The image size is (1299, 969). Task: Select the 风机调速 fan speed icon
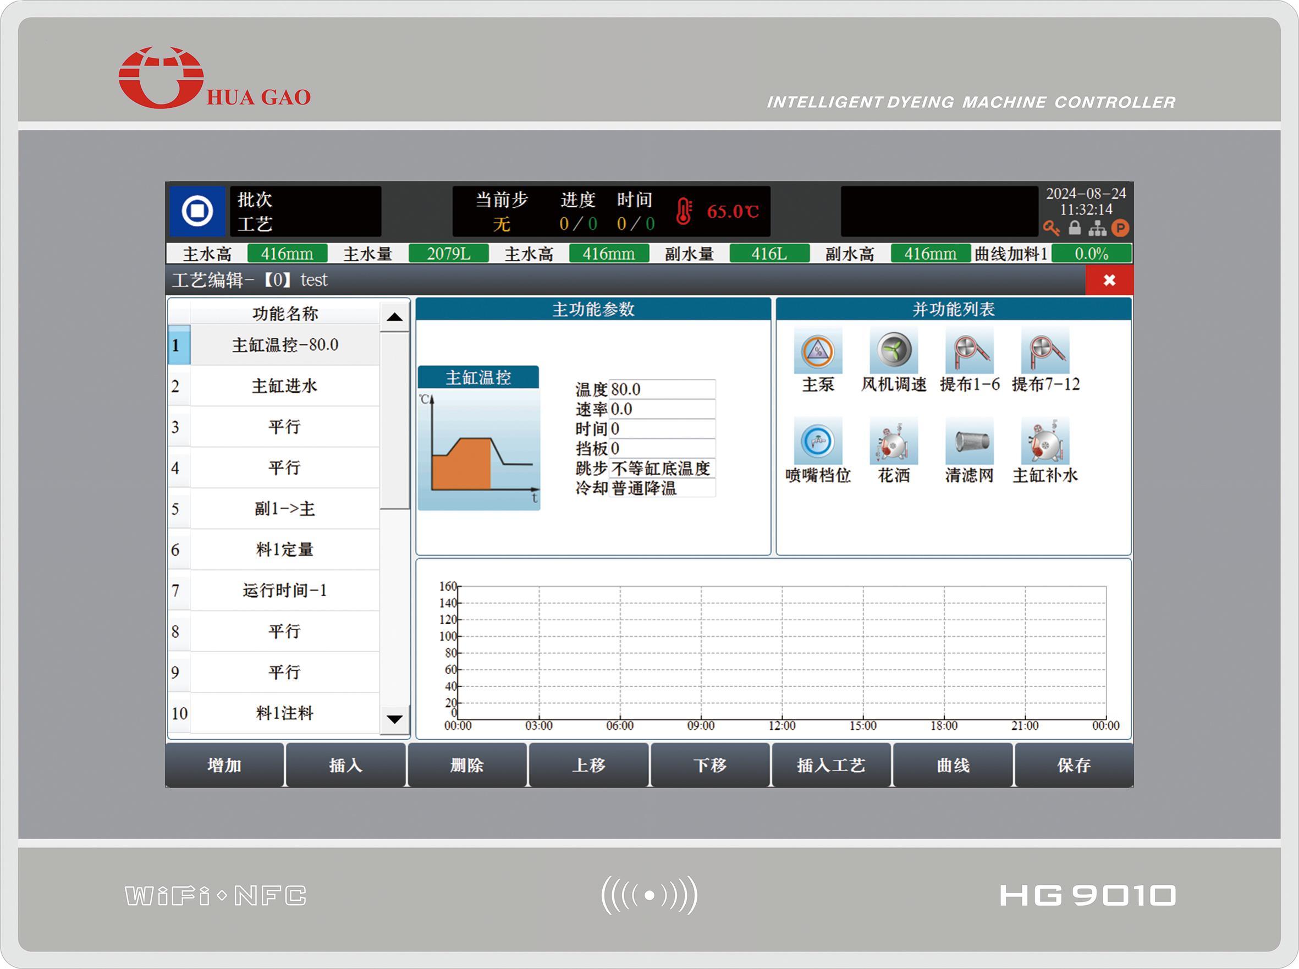[893, 351]
